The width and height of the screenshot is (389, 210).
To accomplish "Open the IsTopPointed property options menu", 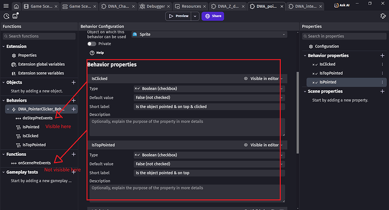I will [382, 73].
